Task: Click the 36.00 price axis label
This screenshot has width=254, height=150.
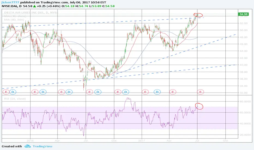Action: tap(244, 79)
